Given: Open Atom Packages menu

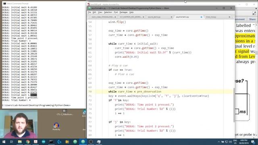Looking at the screenshot, I should coord(123,12).
